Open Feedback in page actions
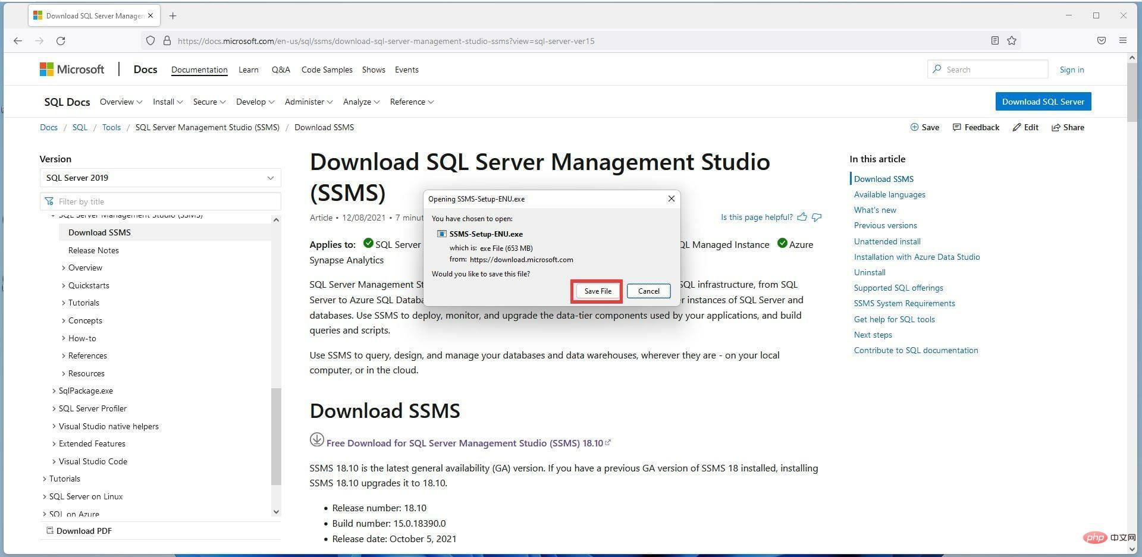The width and height of the screenshot is (1142, 557). 976,127
